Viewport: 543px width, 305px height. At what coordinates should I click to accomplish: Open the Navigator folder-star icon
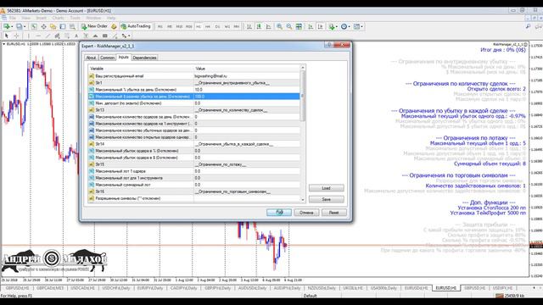[x=53, y=26]
